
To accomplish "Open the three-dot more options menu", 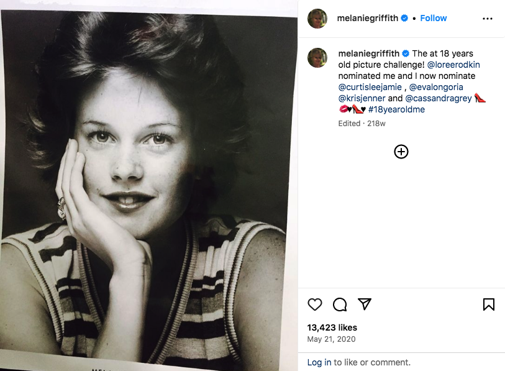I will [x=488, y=19].
